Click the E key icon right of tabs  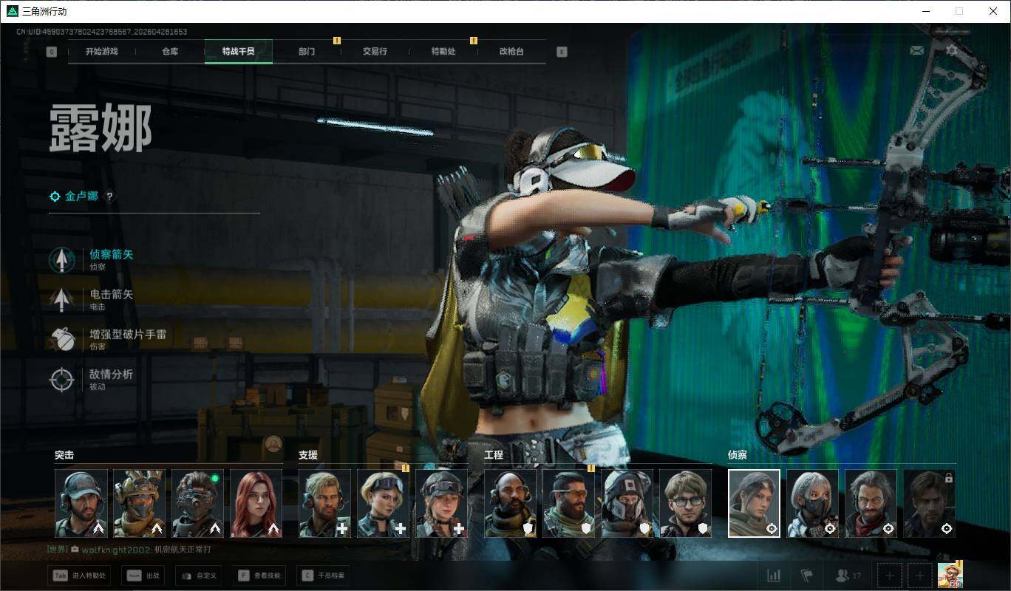(x=562, y=52)
